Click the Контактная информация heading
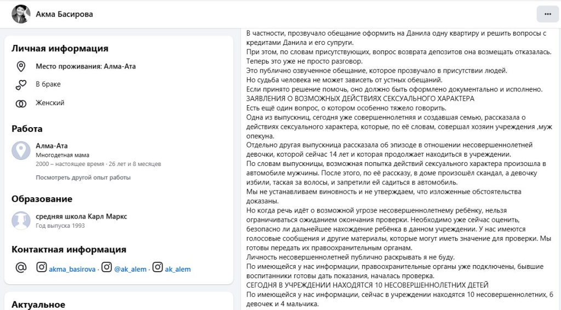 pyautogui.click(x=68, y=250)
